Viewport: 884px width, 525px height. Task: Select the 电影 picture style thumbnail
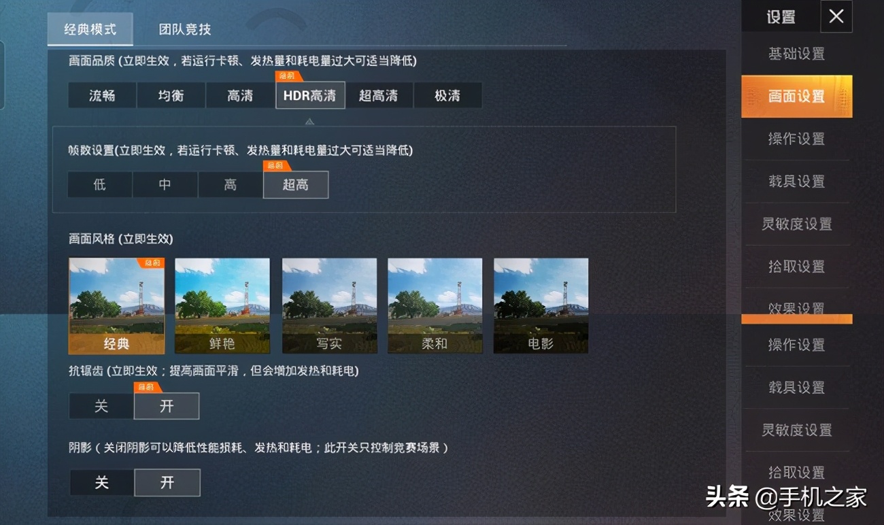click(541, 306)
